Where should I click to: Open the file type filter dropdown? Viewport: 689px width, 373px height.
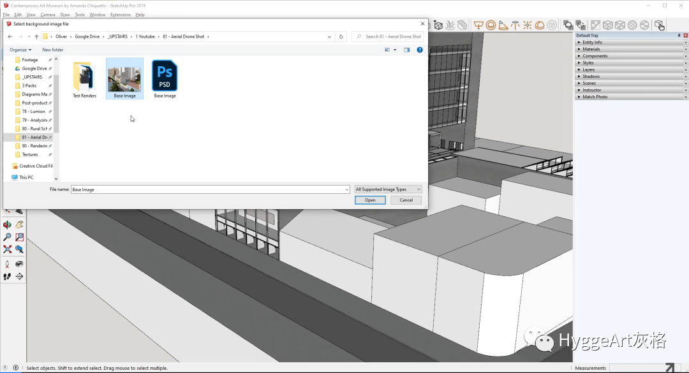[x=388, y=189]
